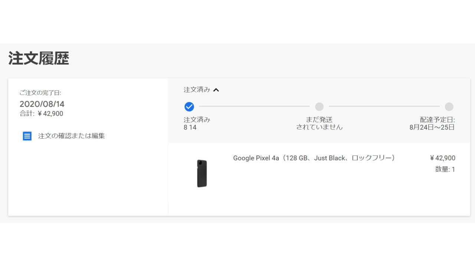Open the Google Pixel 4a product name
Screen dimensions: 475x267
tap(314, 158)
